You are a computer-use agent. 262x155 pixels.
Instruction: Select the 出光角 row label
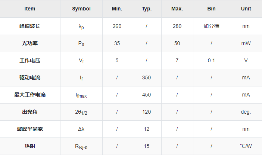[x=30, y=112]
